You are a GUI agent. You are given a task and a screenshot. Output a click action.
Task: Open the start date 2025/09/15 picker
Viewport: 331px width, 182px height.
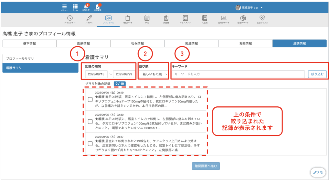pos(97,74)
